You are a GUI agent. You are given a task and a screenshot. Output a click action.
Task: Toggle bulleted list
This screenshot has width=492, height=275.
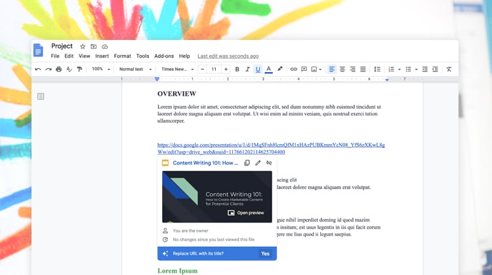408,69
